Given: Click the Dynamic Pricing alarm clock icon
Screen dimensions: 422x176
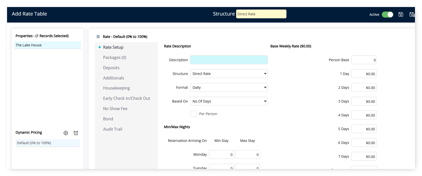Looking at the screenshot, I should point(76,133).
